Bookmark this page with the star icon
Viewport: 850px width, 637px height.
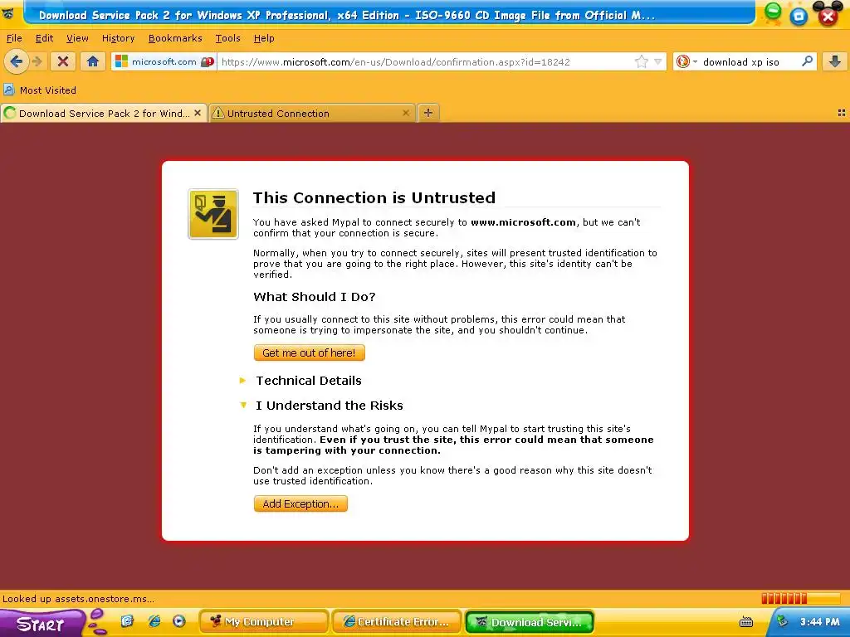click(642, 61)
